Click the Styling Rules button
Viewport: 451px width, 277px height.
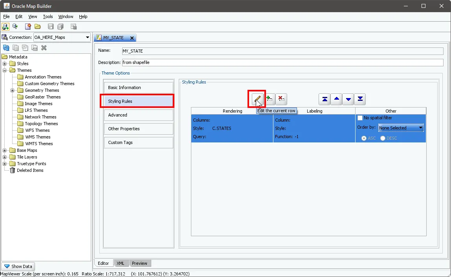(138, 101)
